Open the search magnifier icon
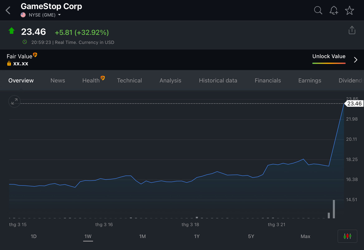Viewport: 364px width, 250px height. point(318,10)
